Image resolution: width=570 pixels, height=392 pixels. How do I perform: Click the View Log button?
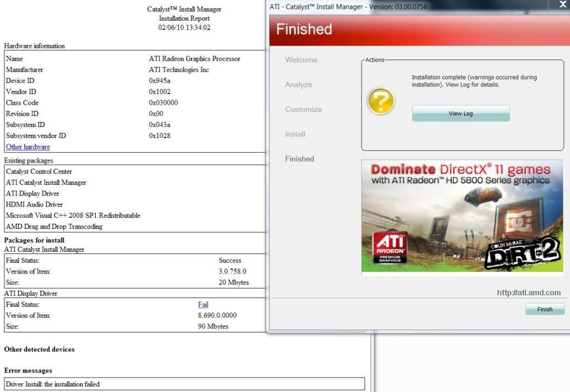pos(461,114)
